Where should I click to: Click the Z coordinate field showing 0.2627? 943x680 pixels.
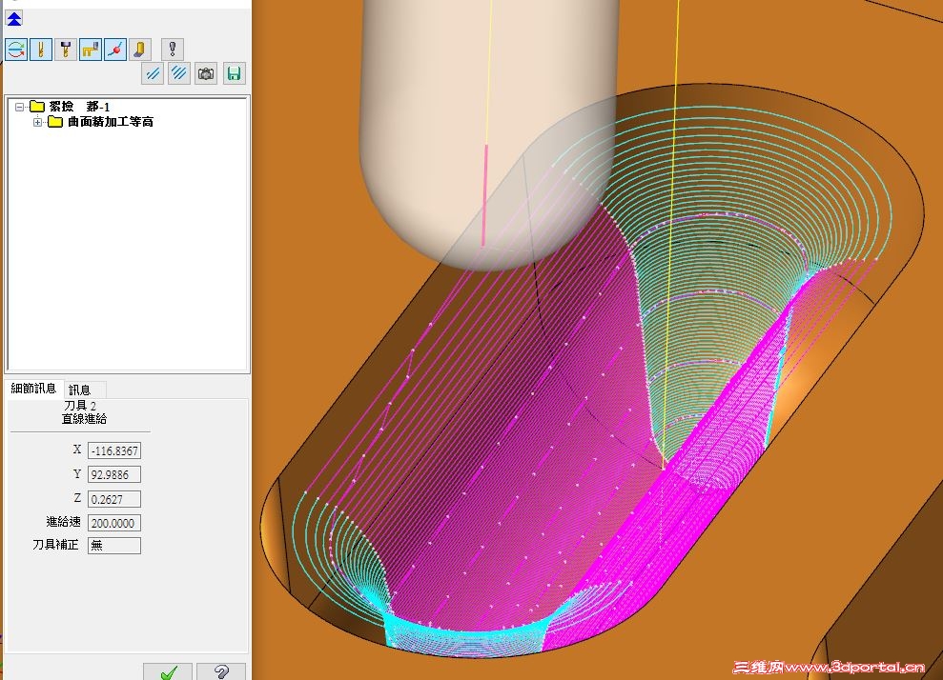(114, 499)
